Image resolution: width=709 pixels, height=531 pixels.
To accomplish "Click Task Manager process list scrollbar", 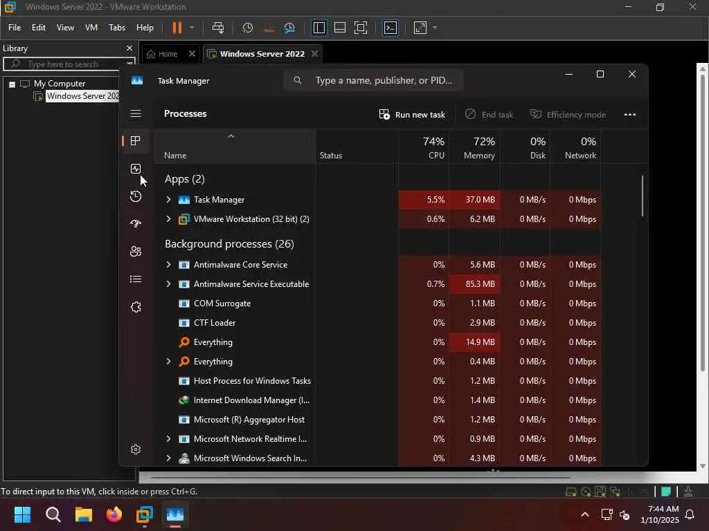I will 642,196.
